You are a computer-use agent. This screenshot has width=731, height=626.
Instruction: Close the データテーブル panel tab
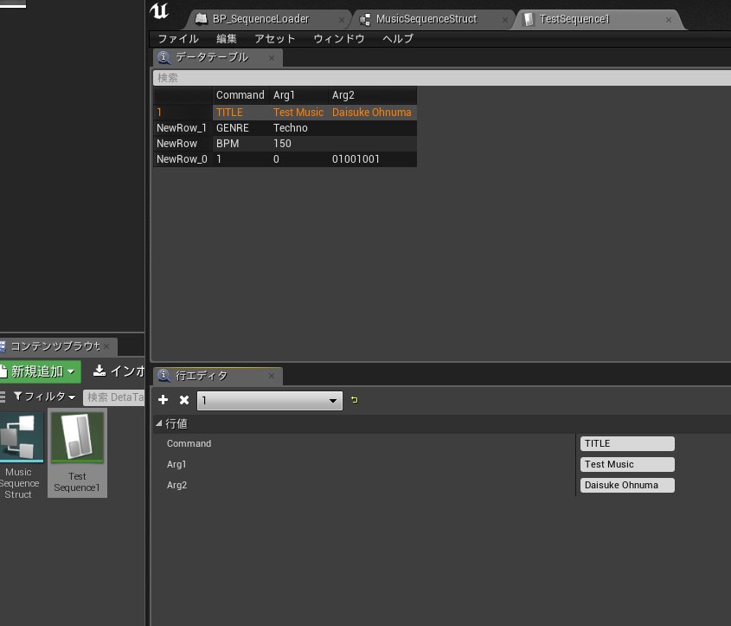coord(272,58)
